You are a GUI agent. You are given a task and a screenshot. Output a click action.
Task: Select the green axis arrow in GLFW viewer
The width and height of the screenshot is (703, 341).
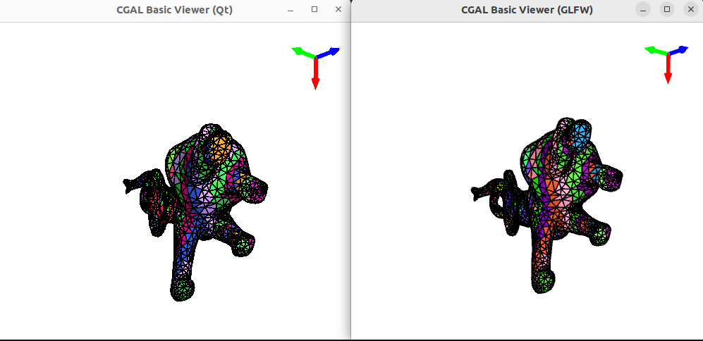coord(654,50)
